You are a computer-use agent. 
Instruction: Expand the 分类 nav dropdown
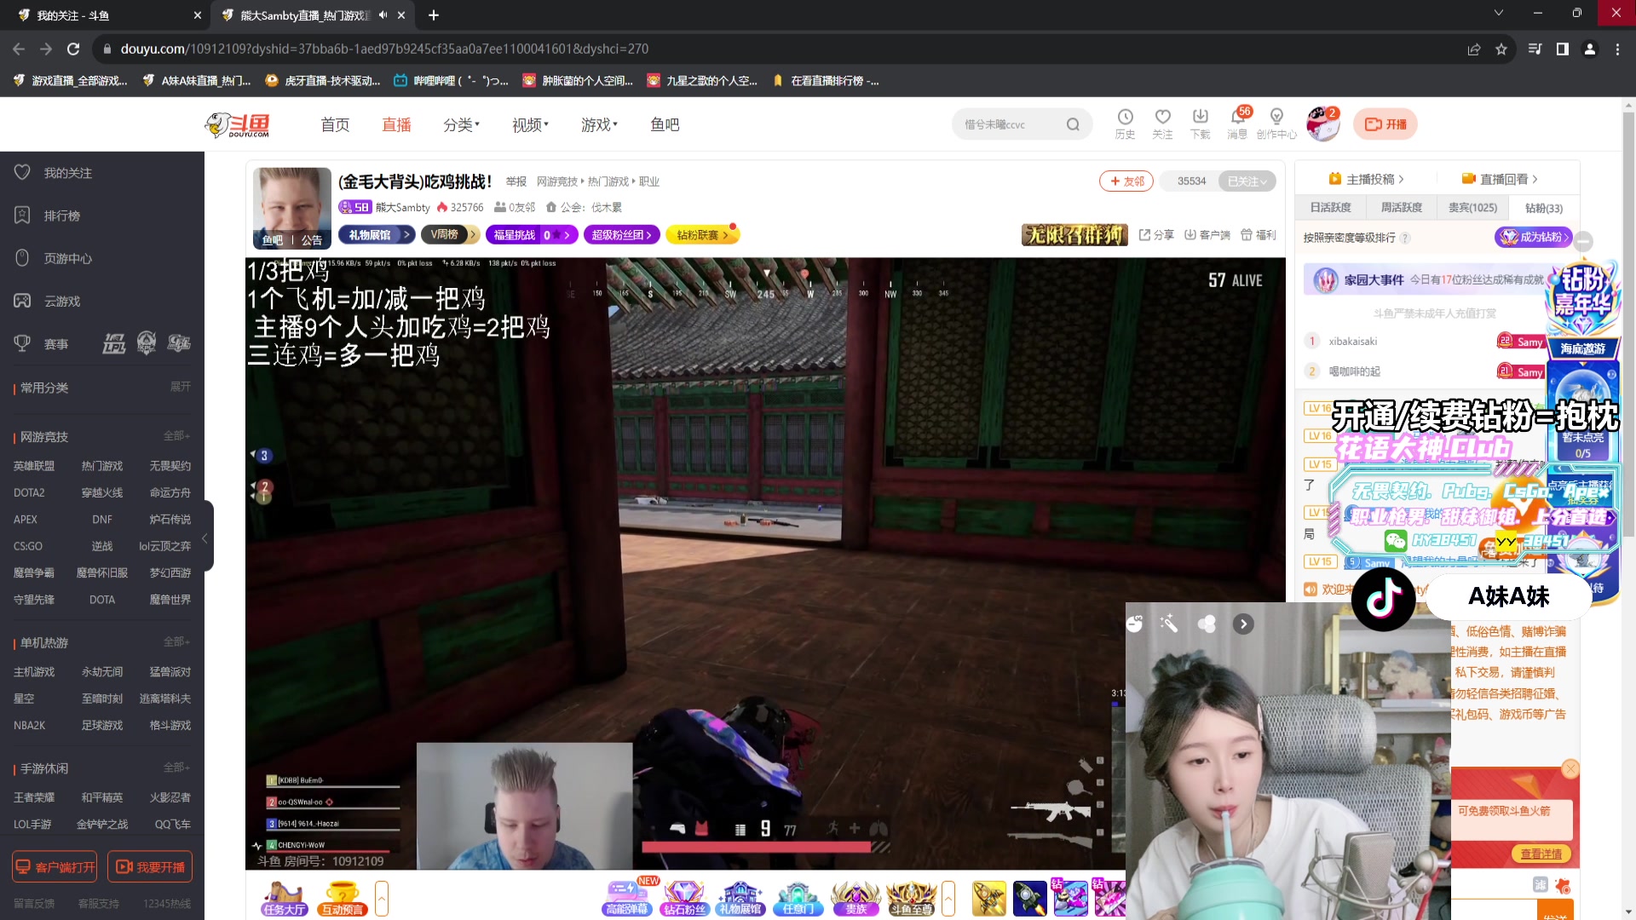(461, 125)
